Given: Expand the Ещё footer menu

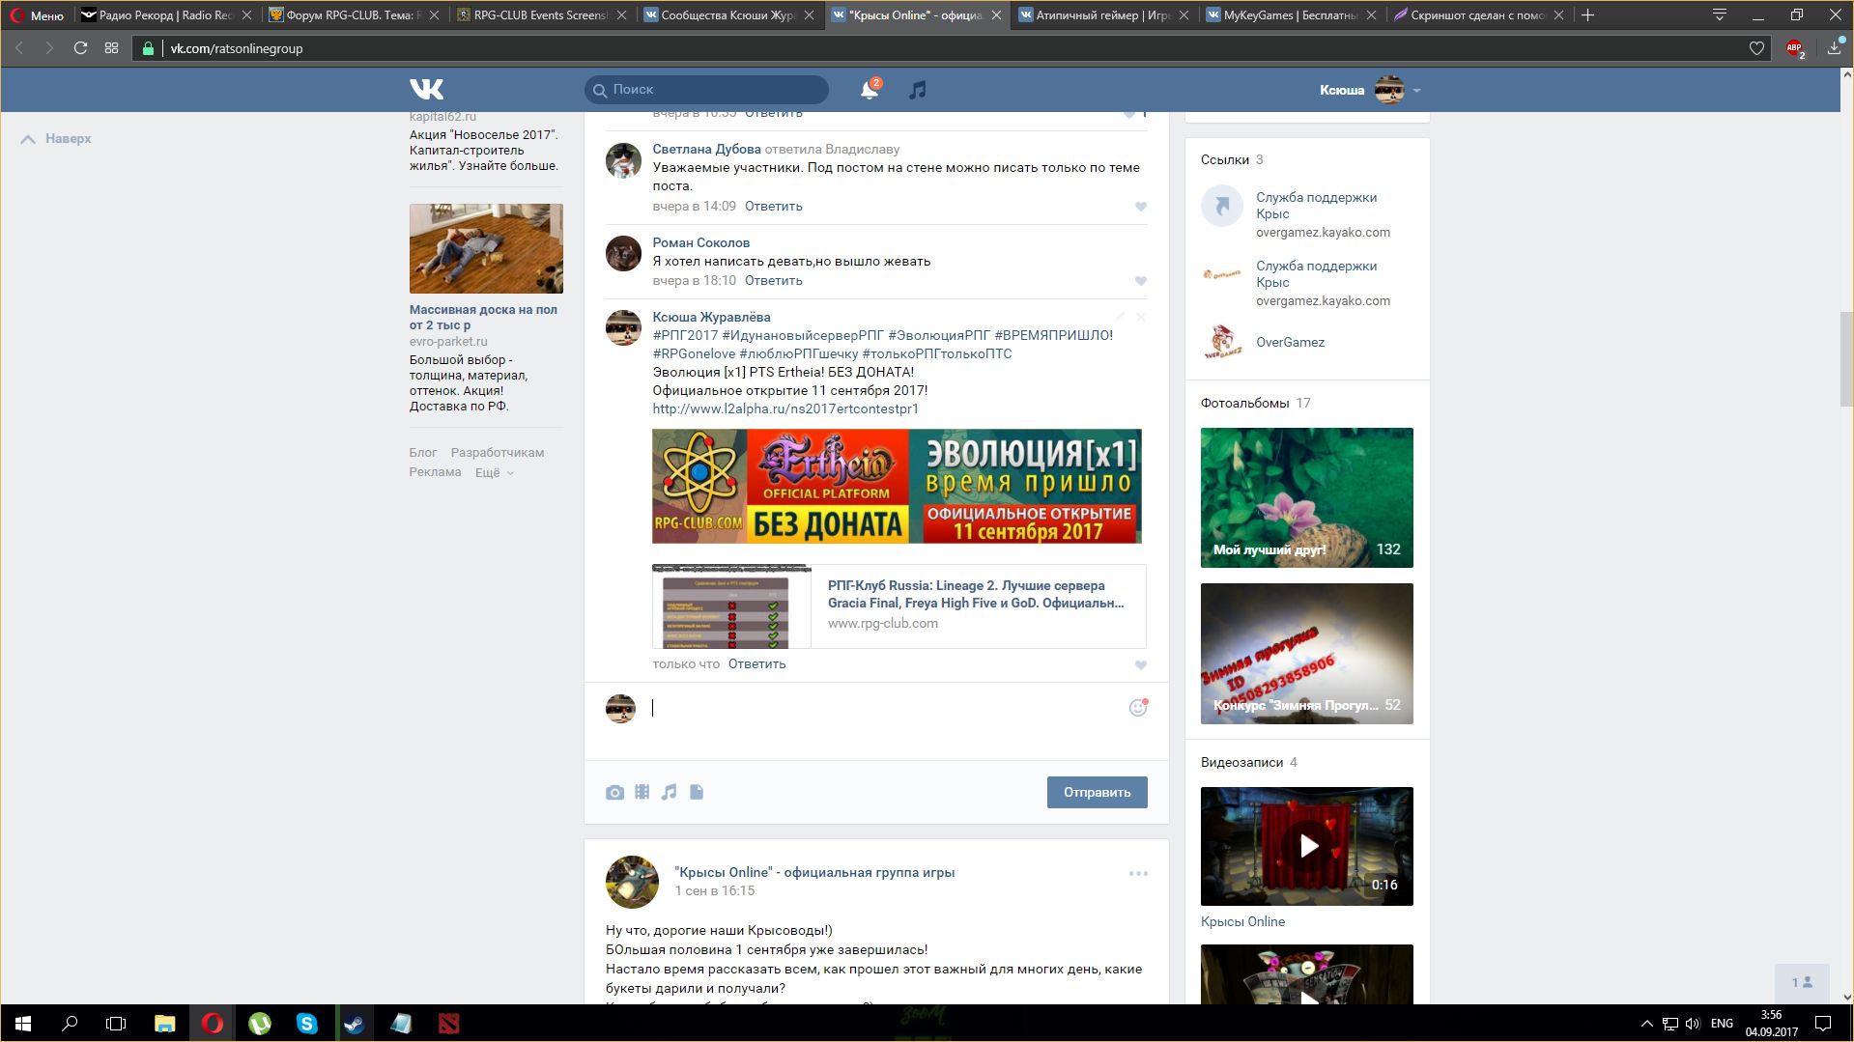Looking at the screenshot, I should (495, 472).
